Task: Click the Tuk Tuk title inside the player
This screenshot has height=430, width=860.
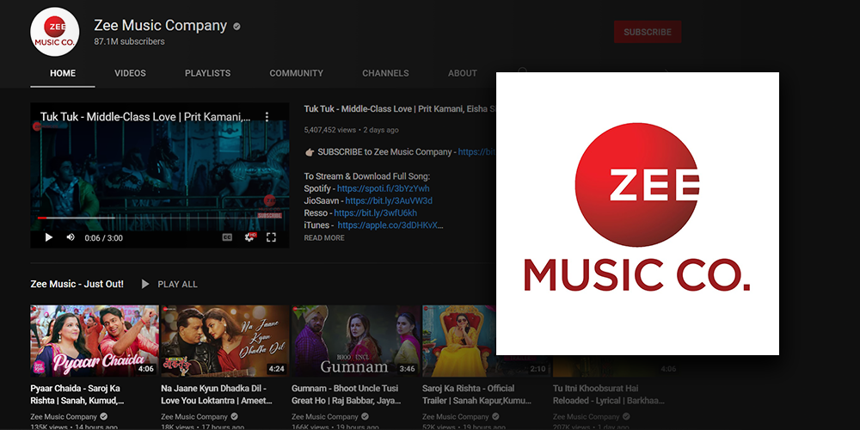Action: (145, 117)
